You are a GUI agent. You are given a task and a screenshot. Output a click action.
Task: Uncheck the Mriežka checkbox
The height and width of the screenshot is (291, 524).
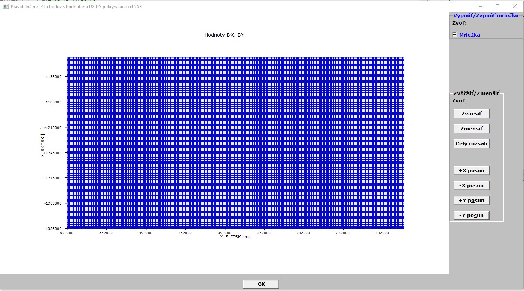[x=455, y=35]
